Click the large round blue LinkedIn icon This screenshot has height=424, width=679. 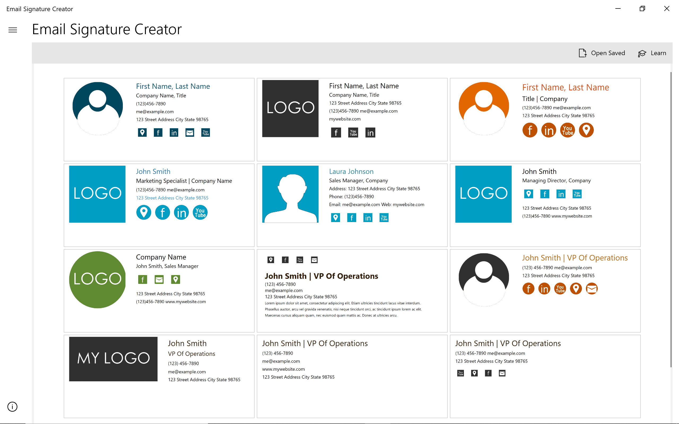click(x=181, y=213)
